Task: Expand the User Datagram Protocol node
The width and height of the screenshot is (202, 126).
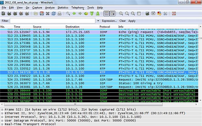Action: 2,120
